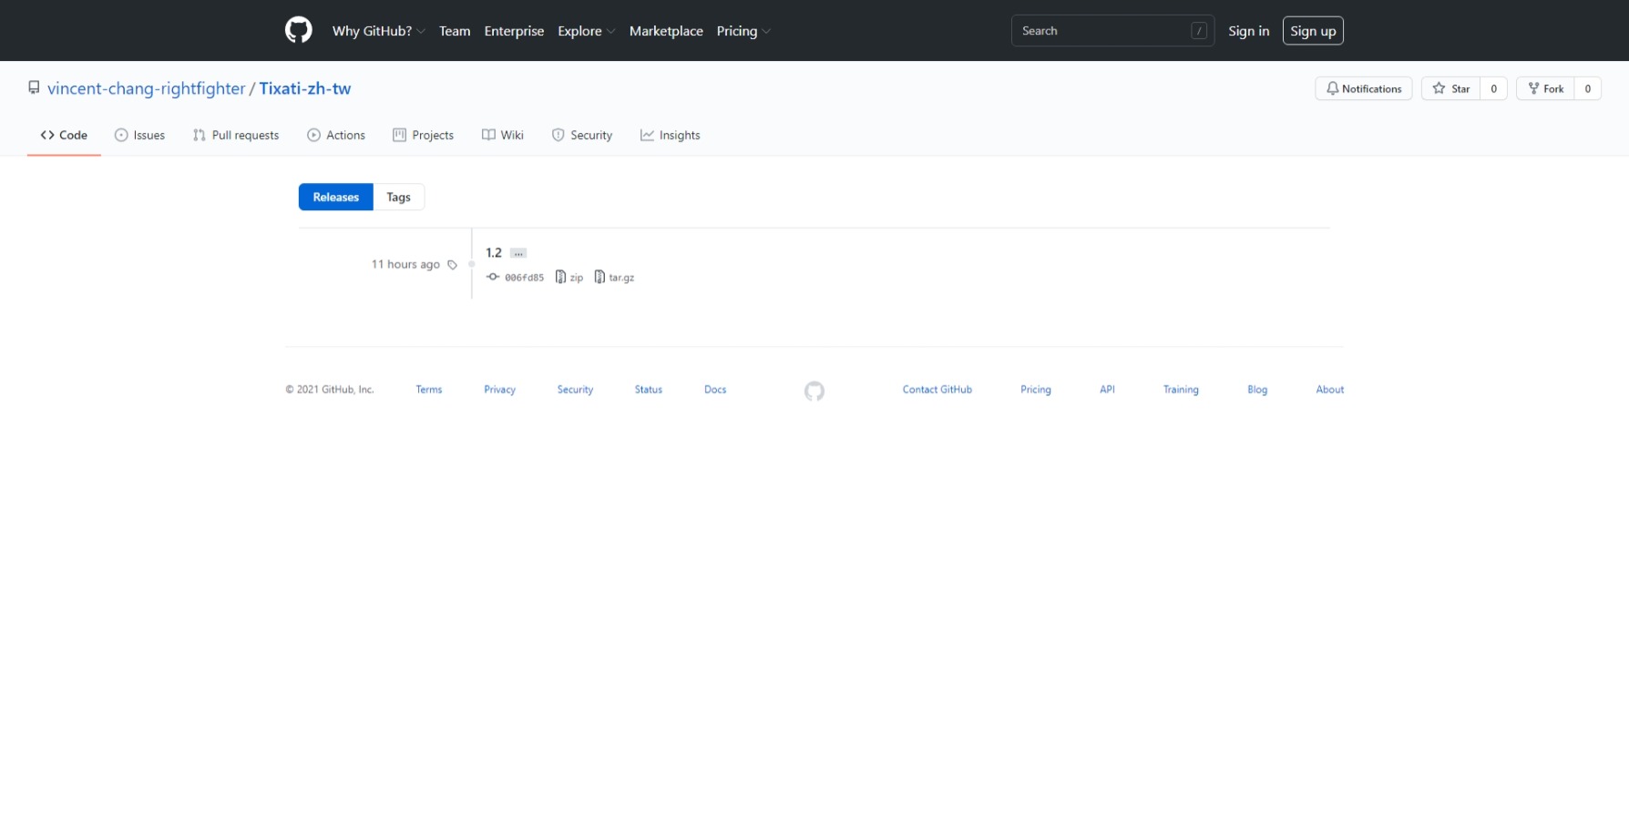This screenshot has height=814, width=1629.
Task: Open the Security tab
Action: [582, 135]
